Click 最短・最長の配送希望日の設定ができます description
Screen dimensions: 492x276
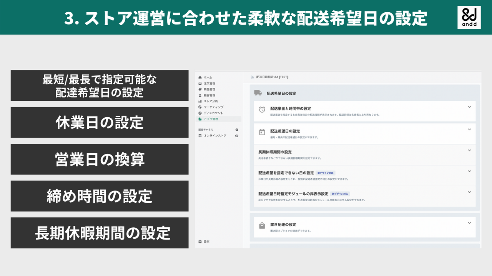[x=294, y=137]
